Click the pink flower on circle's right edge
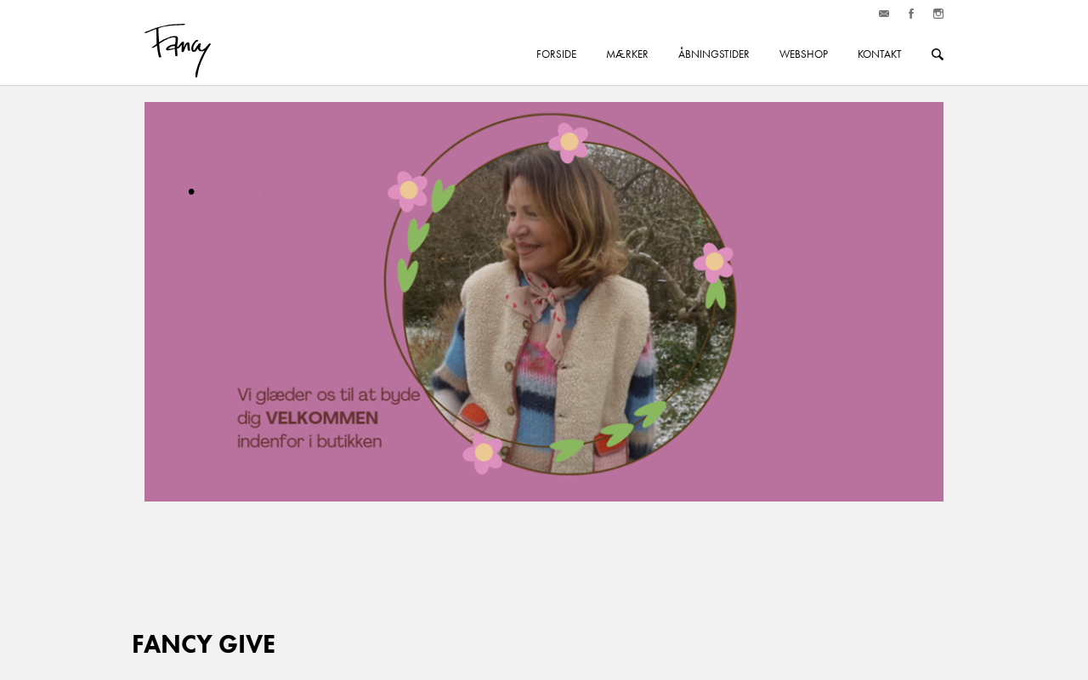Viewport: 1088px width, 680px height. click(714, 262)
